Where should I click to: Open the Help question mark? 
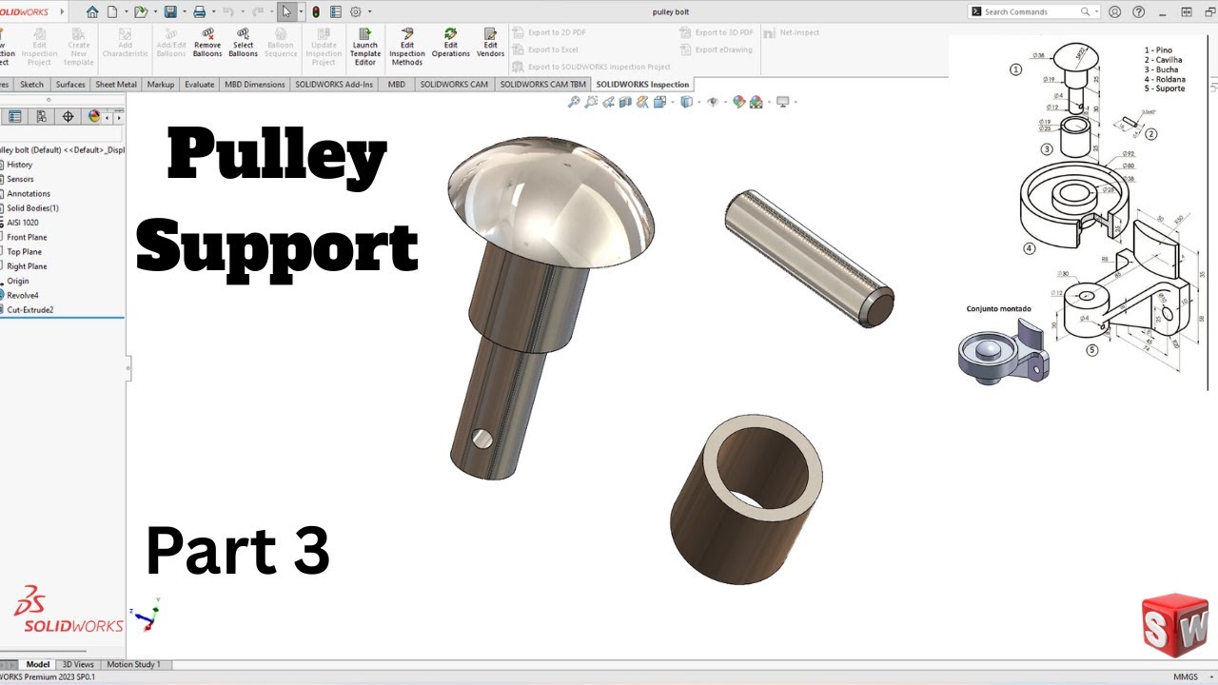click(1138, 11)
